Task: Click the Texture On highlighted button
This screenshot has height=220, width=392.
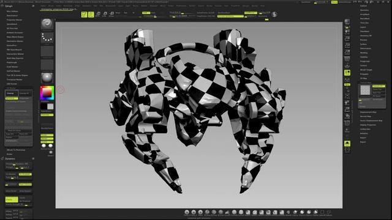Action: point(379,86)
